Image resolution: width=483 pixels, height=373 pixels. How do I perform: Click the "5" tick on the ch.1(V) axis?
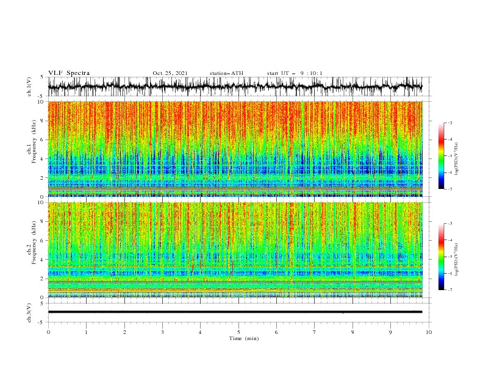tap(42, 77)
